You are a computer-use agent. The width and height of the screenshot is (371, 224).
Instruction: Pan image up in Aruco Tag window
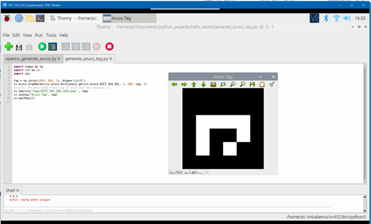tap(194, 84)
